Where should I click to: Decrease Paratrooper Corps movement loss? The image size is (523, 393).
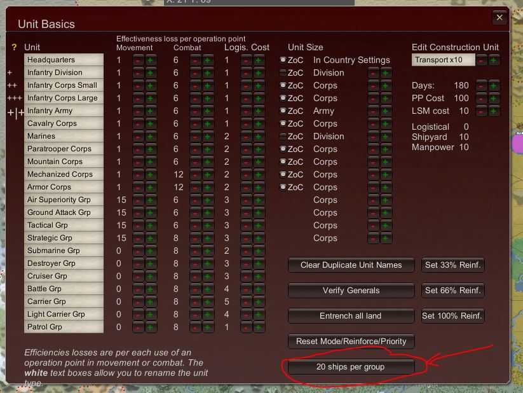point(138,149)
